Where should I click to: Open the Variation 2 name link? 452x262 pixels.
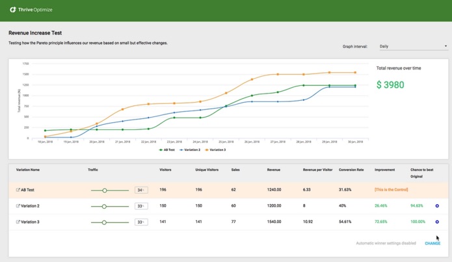(x=30, y=206)
